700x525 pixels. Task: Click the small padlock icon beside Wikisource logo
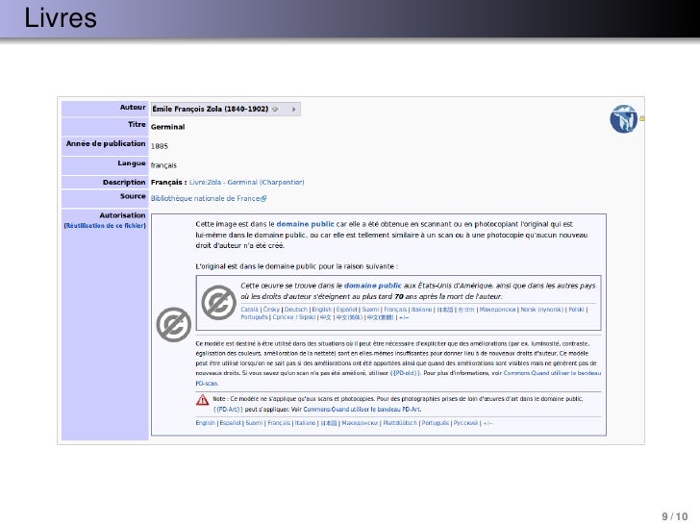pos(642,119)
